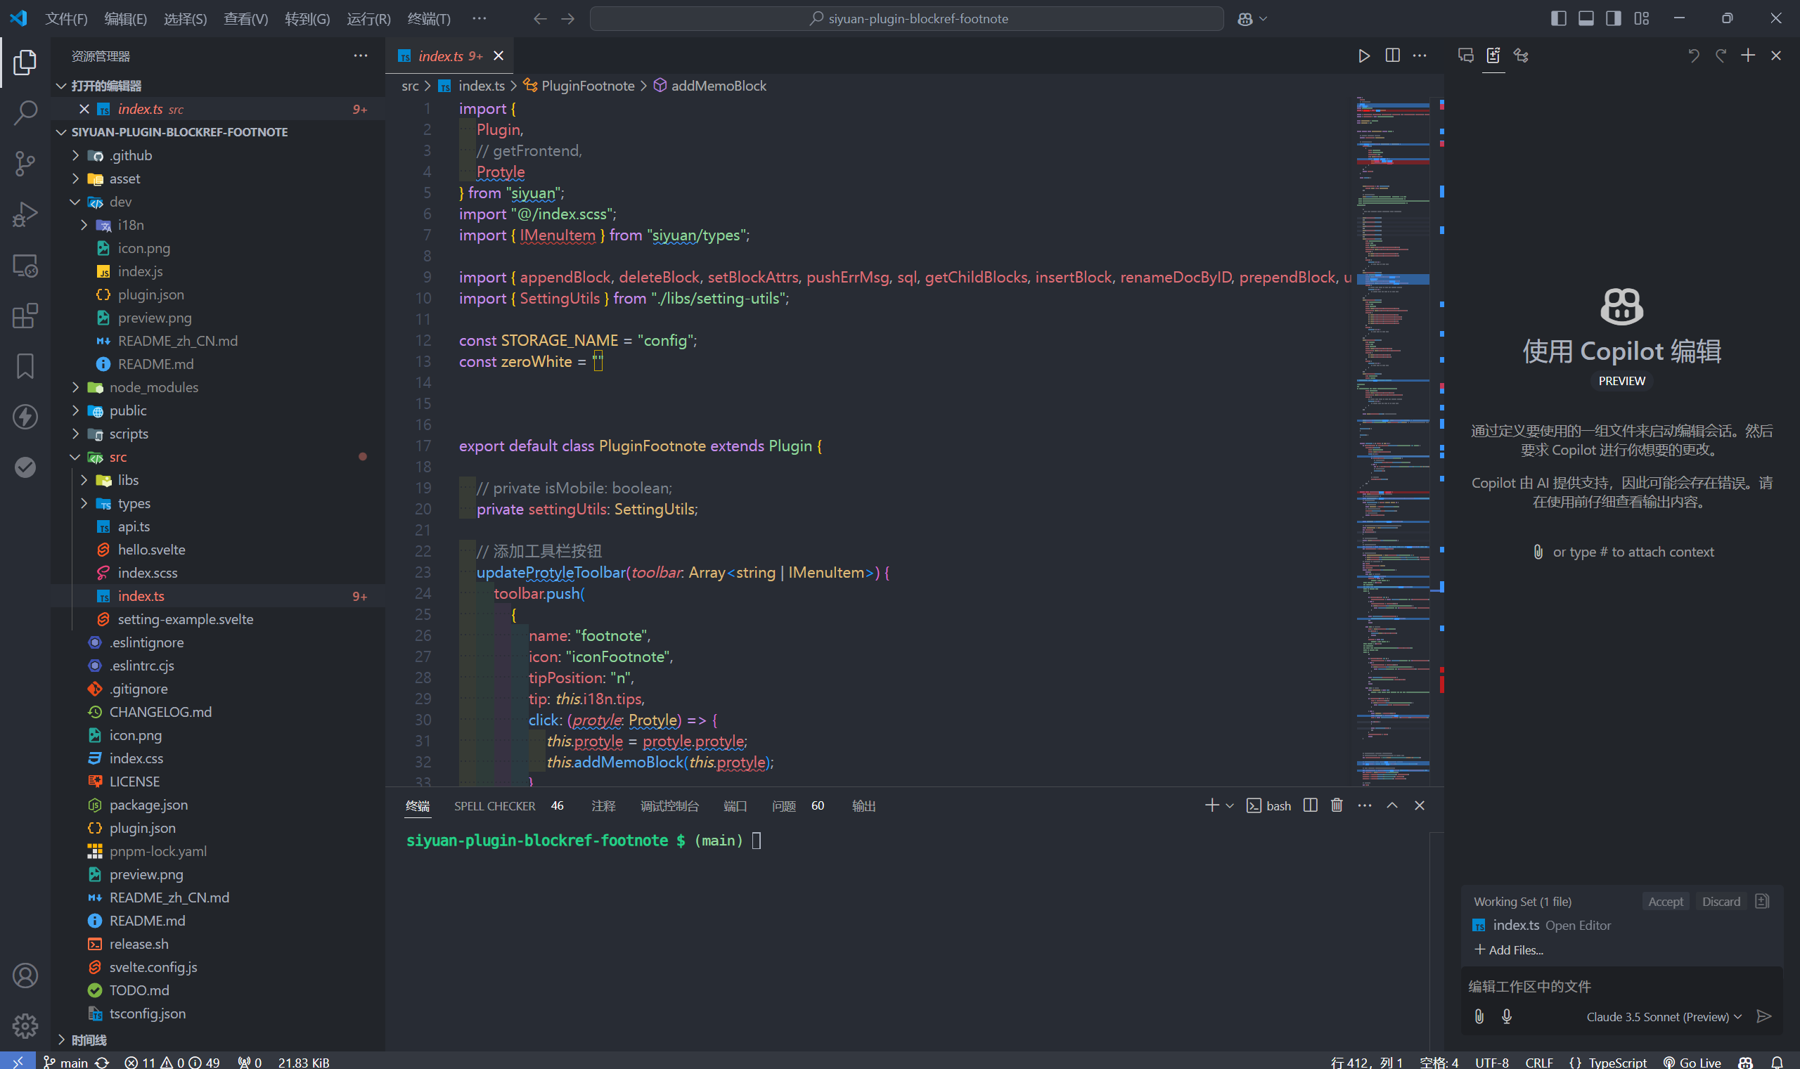Image resolution: width=1800 pixels, height=1069 pixels.
Task: Switch to the 问题 panel tab
Action: click(783, 806)
